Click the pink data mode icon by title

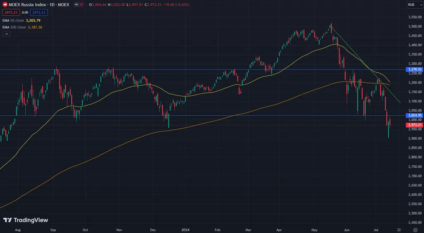[x=82, y=5]
